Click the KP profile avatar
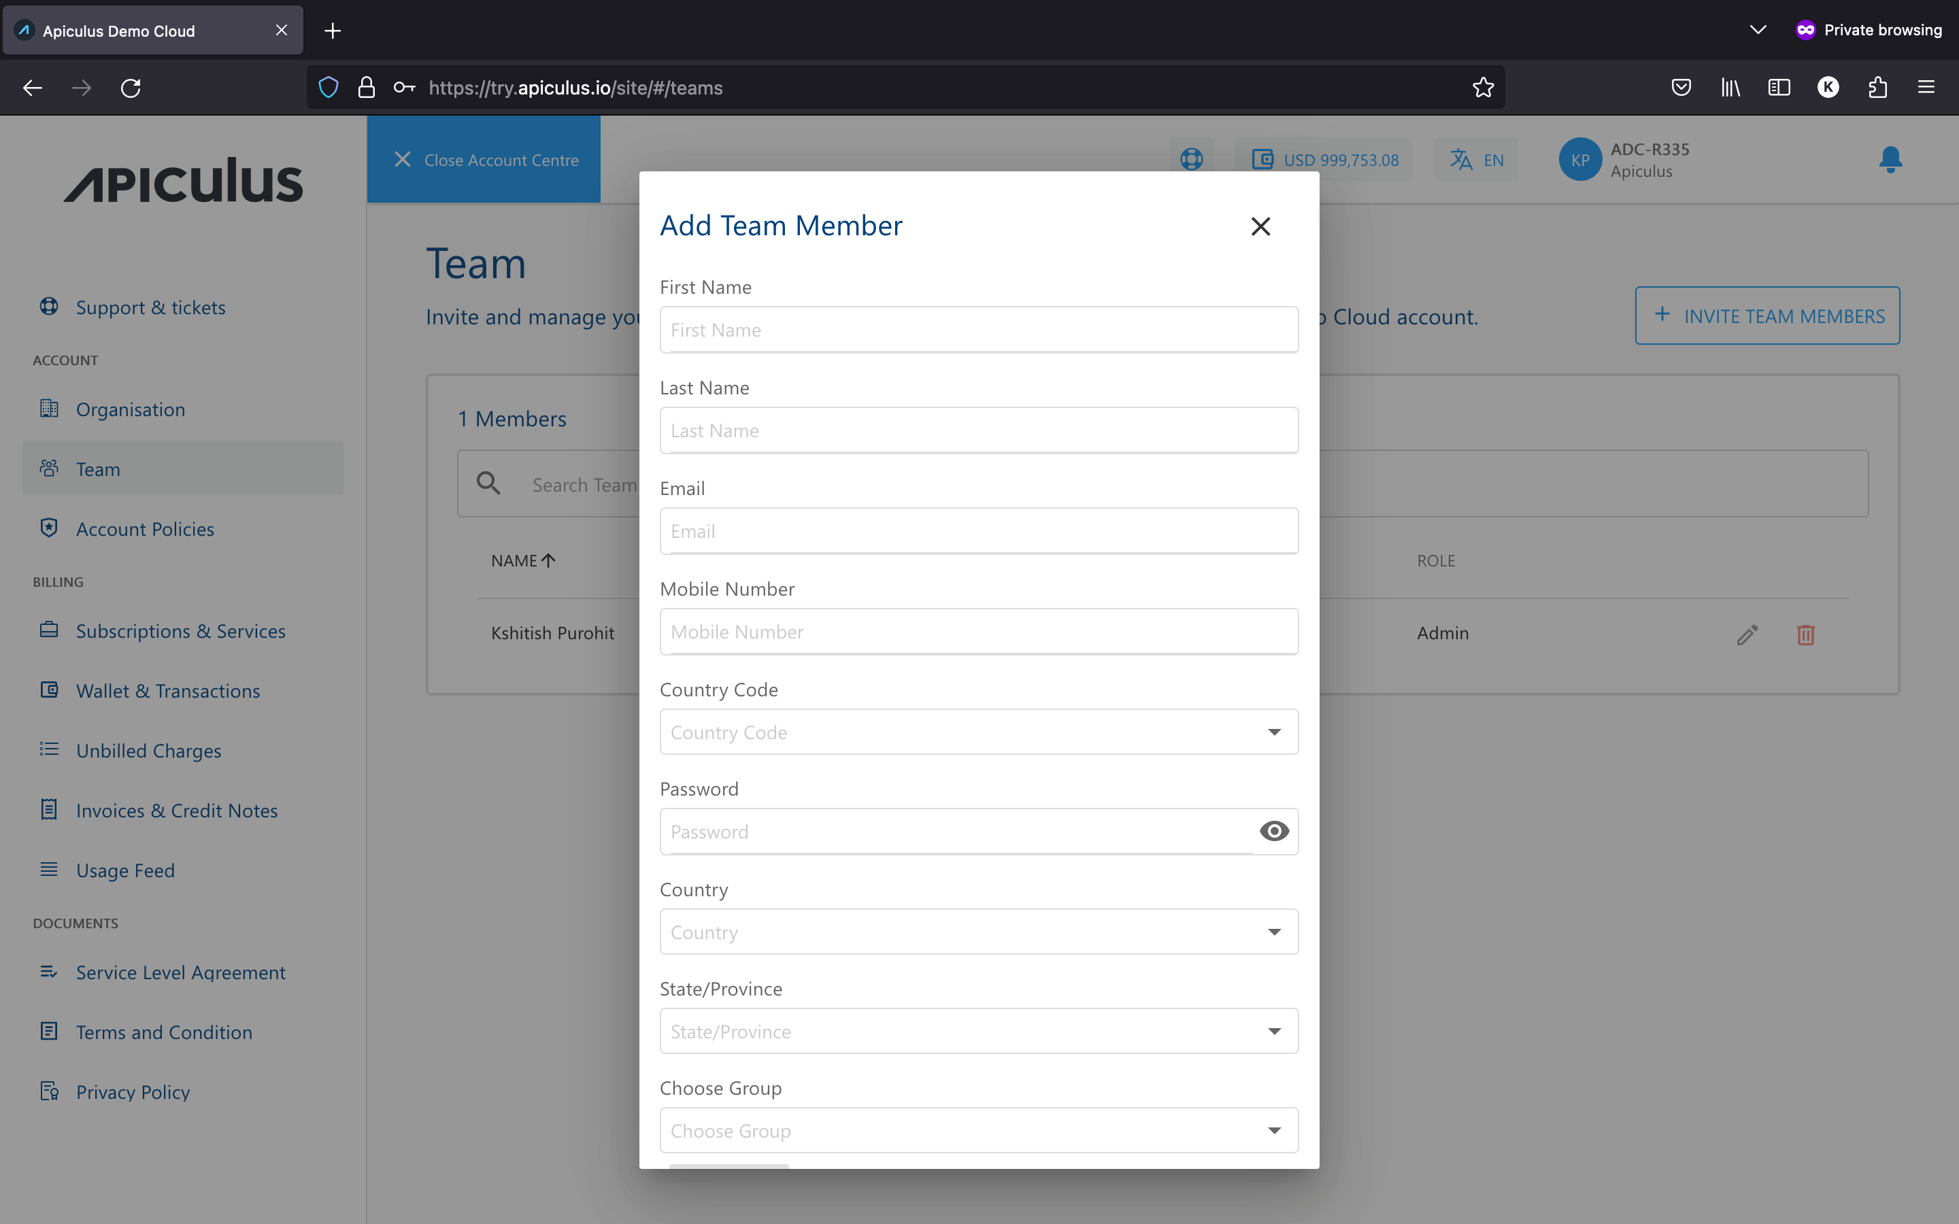1959x1224 pixels. 1580,160
